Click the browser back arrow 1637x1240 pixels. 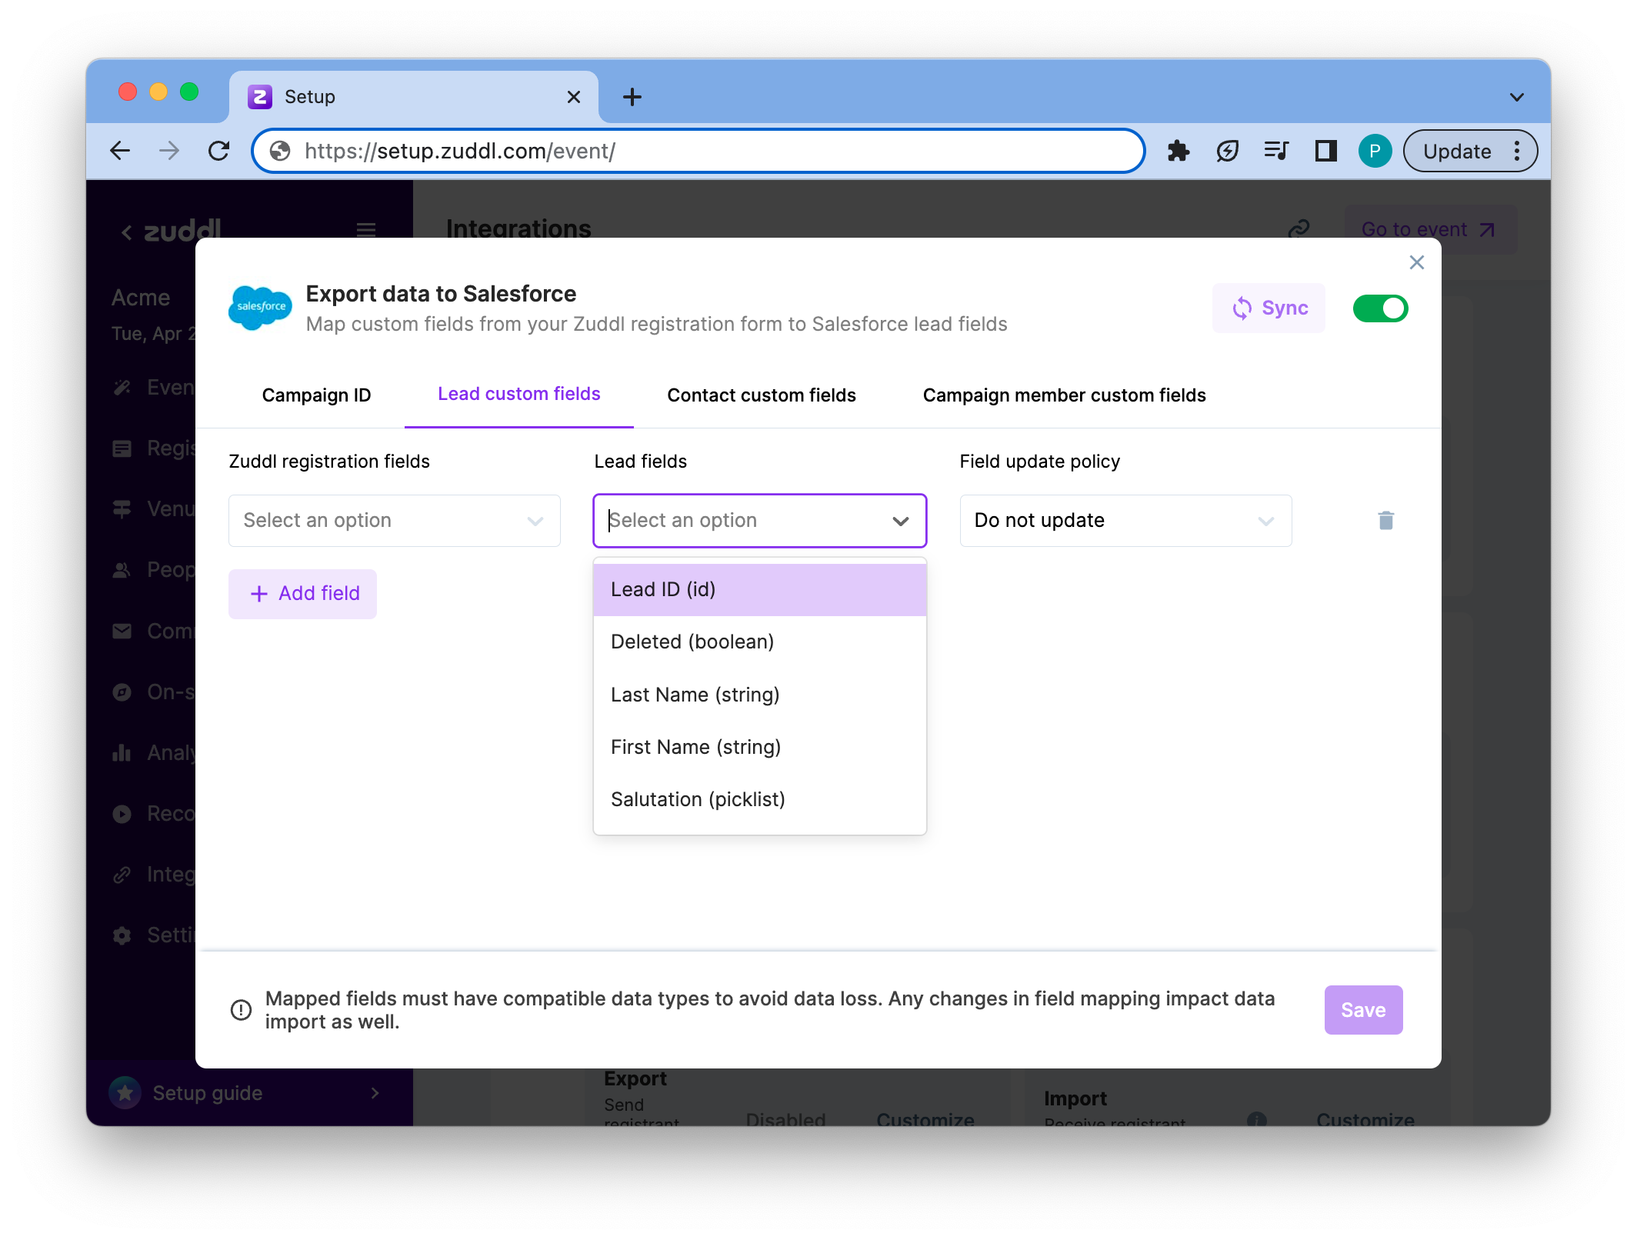[x=121, y=151]
